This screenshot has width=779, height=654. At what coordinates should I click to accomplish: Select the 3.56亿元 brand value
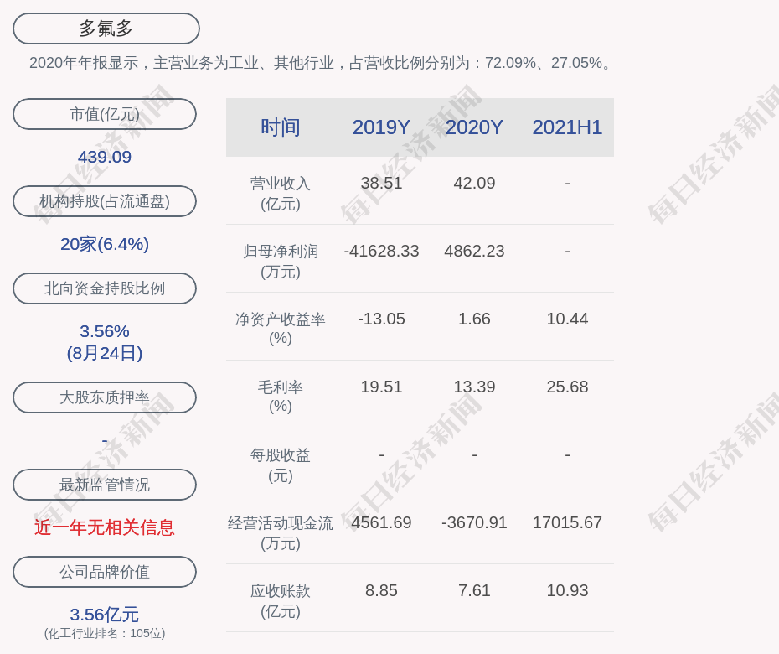point(105,615)
